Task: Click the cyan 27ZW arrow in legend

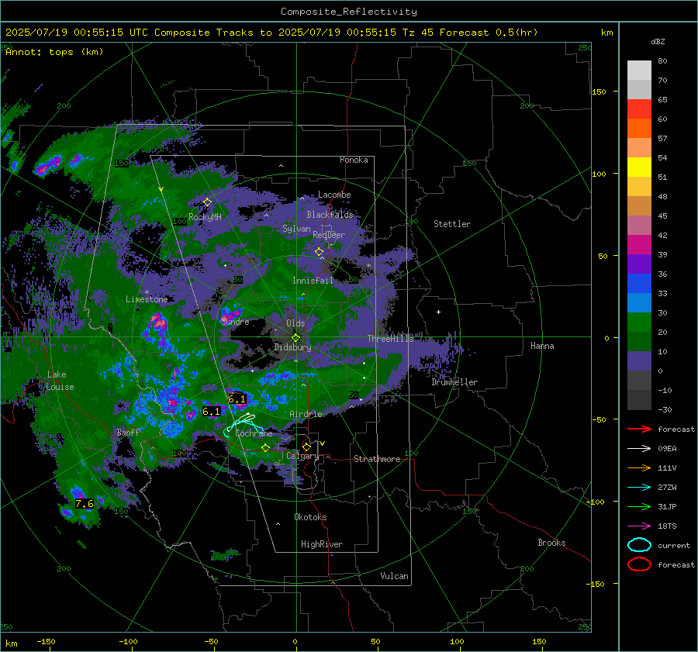Action: pos(639,488)
